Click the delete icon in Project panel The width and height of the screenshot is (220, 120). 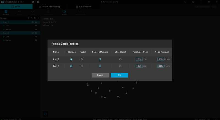click(35, 18)
